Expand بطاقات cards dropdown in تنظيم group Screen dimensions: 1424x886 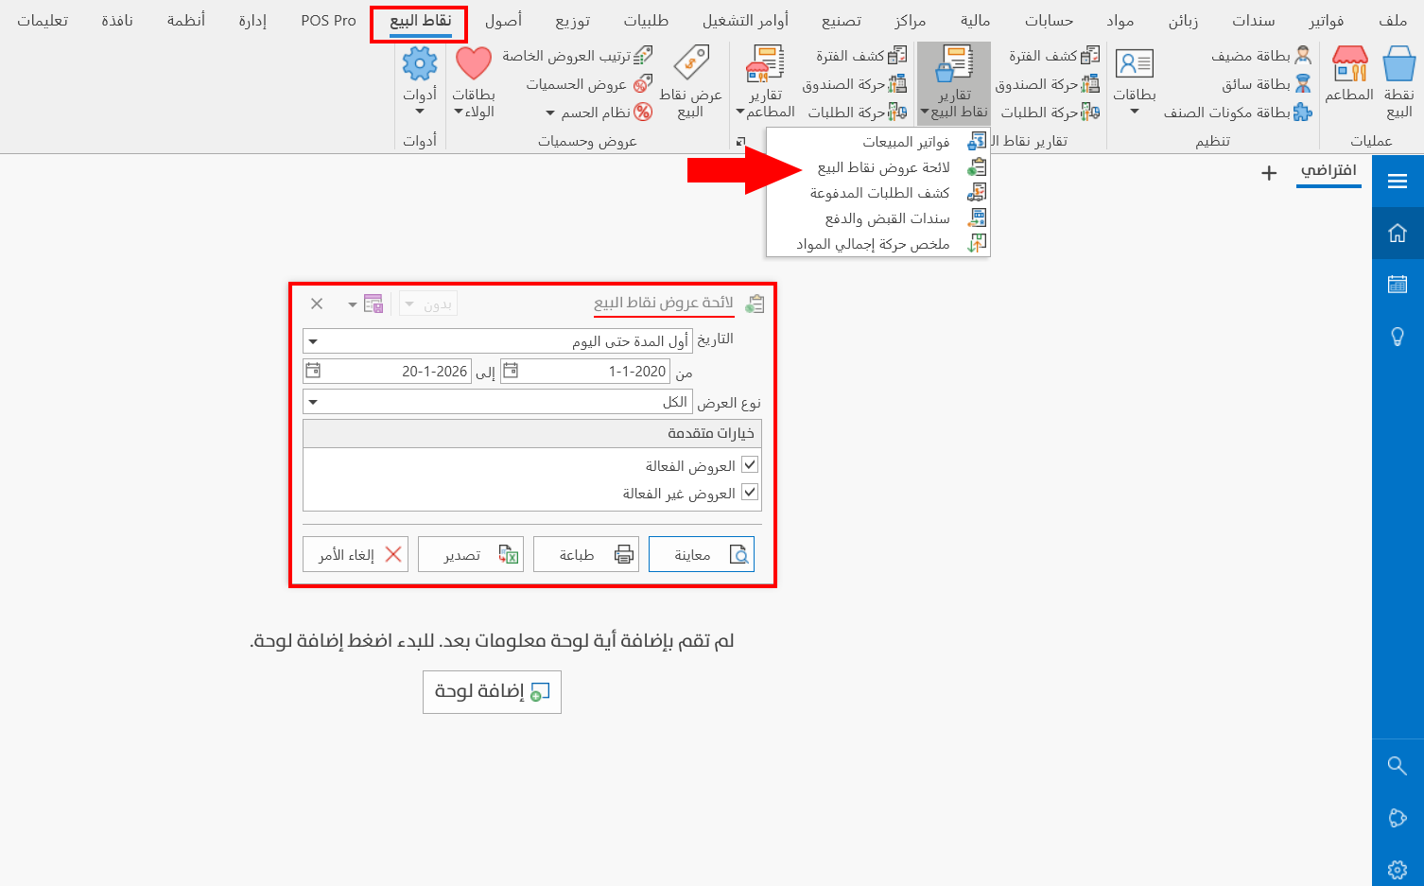1134,83
